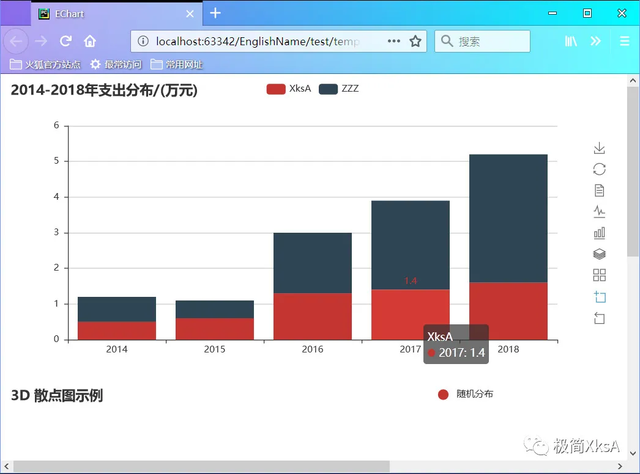Click the 2016 x-axis label
Screen dimensions: 640x474
point(313,349)
